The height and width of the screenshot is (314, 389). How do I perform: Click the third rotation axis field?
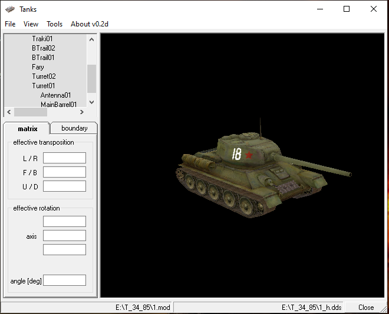point(64,250)
